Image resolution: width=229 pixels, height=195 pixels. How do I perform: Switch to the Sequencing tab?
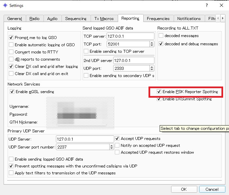tap(76, 19)
